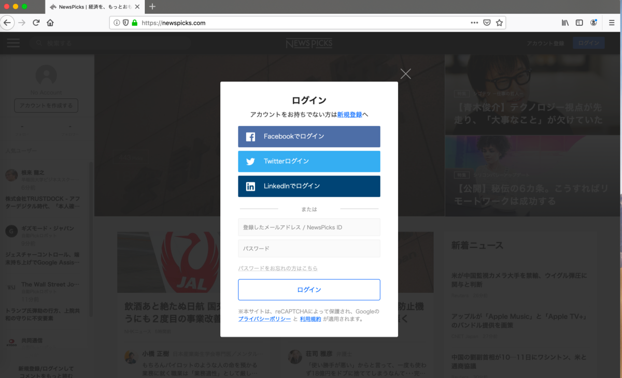Open a new tab with plus button
The height and width of the screenshot is (378, 622).
[152, 7]
